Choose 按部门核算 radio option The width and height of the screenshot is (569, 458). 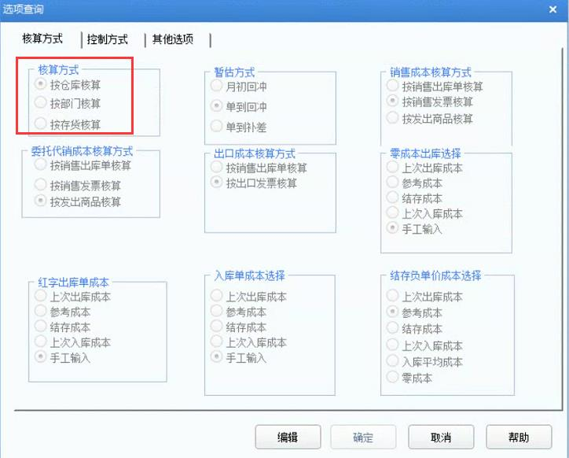click(41, 103)
